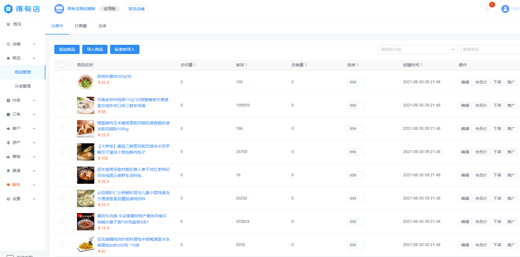Click 推广 for 固本堂煲汤食材 row
The width and height of the screenshot is (520, 257).
point(511,175)
